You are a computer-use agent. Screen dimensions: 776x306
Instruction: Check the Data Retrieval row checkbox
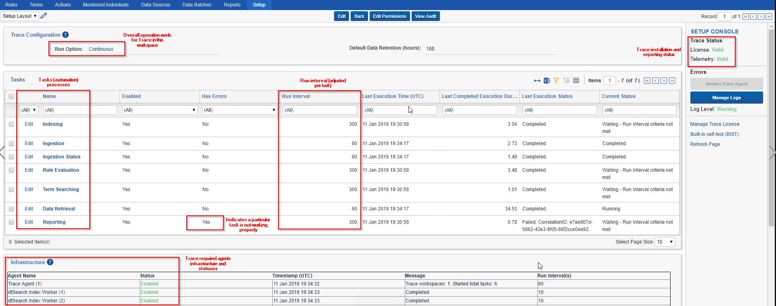[11, 209]
